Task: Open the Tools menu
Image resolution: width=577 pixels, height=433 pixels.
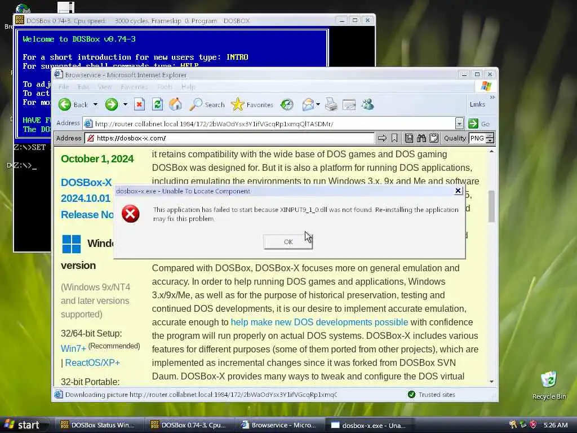Action: pos(165,87)
